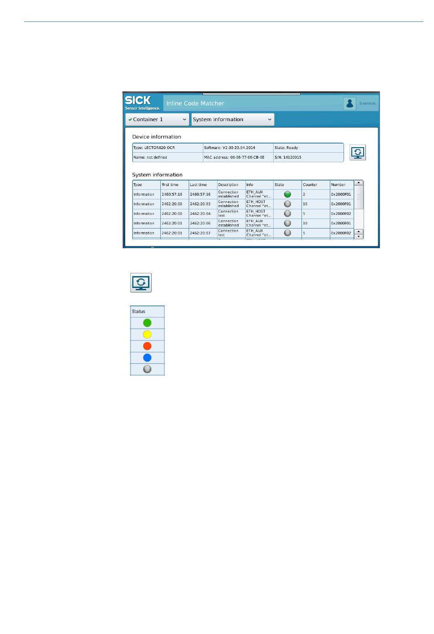Click the First time column header
This screenshot has width=434, height=634.
(170, 185)
